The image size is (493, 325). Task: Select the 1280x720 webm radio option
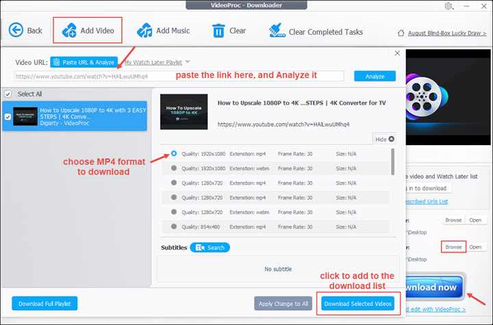tap(174, 212)
